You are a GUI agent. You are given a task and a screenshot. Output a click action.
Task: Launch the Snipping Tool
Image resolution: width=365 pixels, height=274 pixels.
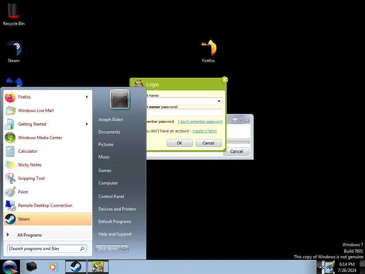coord(48,178)
